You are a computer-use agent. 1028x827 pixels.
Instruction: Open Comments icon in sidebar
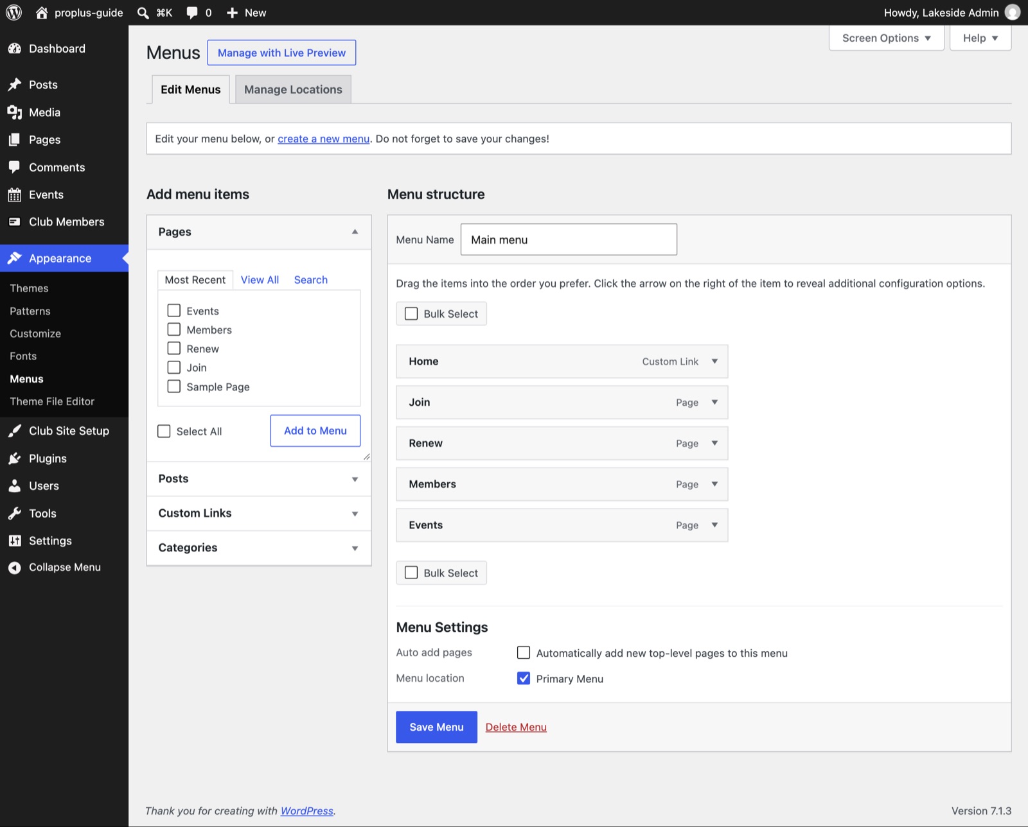(x=15, y=168)
